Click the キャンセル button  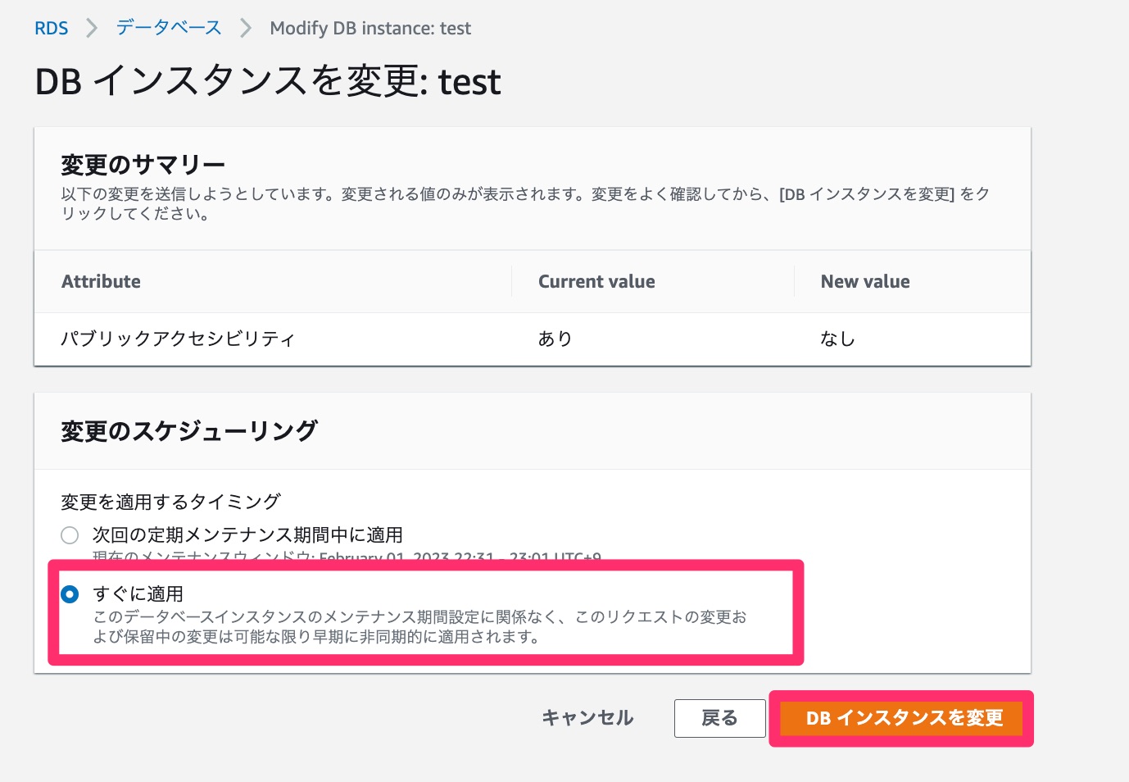tap(587, 718)
